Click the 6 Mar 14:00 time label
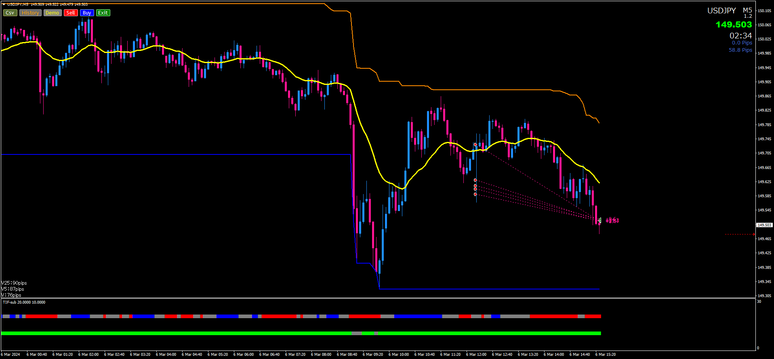774x359 pixels. pyautogui.click(x=554, y=355)
